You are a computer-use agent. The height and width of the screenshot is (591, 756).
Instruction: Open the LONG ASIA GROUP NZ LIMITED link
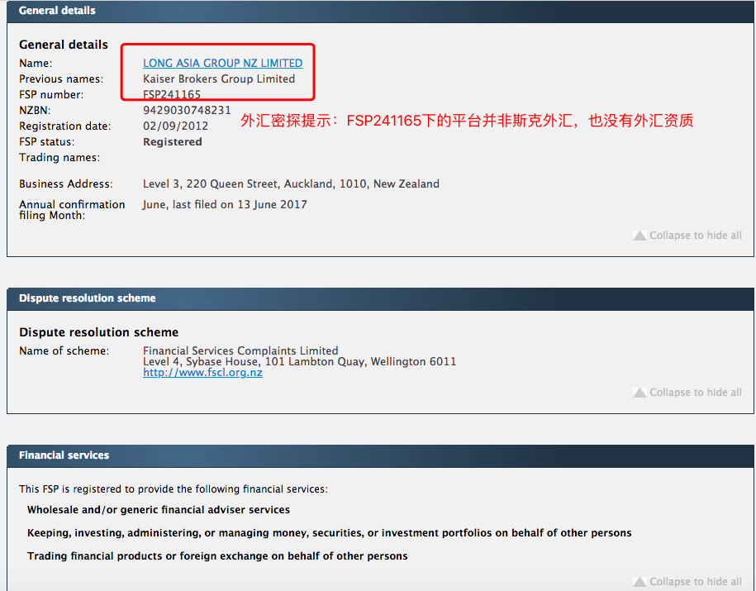[223, 63]
